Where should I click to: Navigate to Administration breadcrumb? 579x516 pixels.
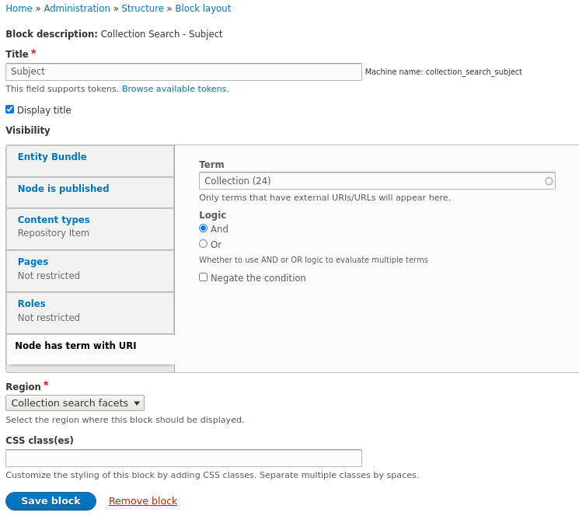click(77, 9)
